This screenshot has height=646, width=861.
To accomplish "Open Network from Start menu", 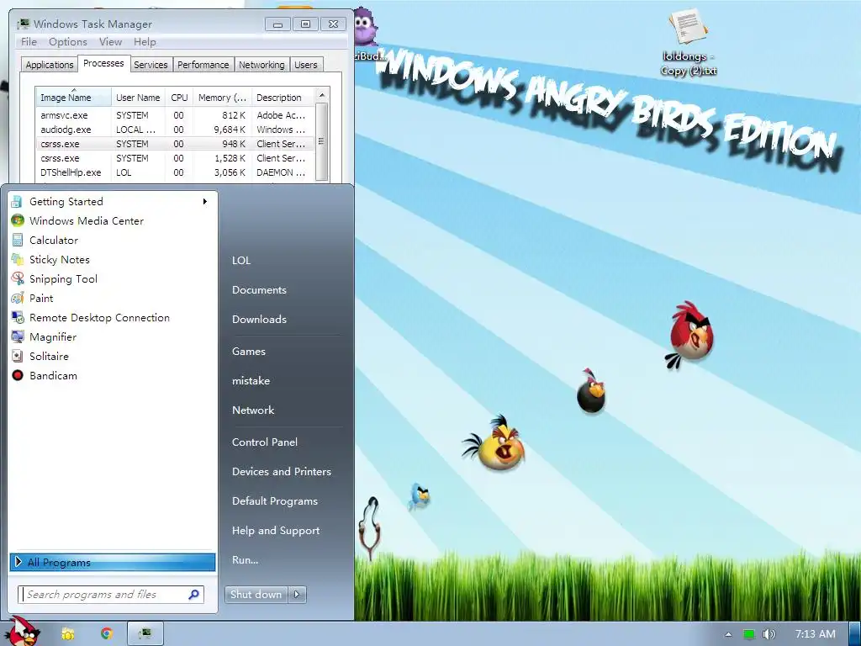I will point(253,410).
